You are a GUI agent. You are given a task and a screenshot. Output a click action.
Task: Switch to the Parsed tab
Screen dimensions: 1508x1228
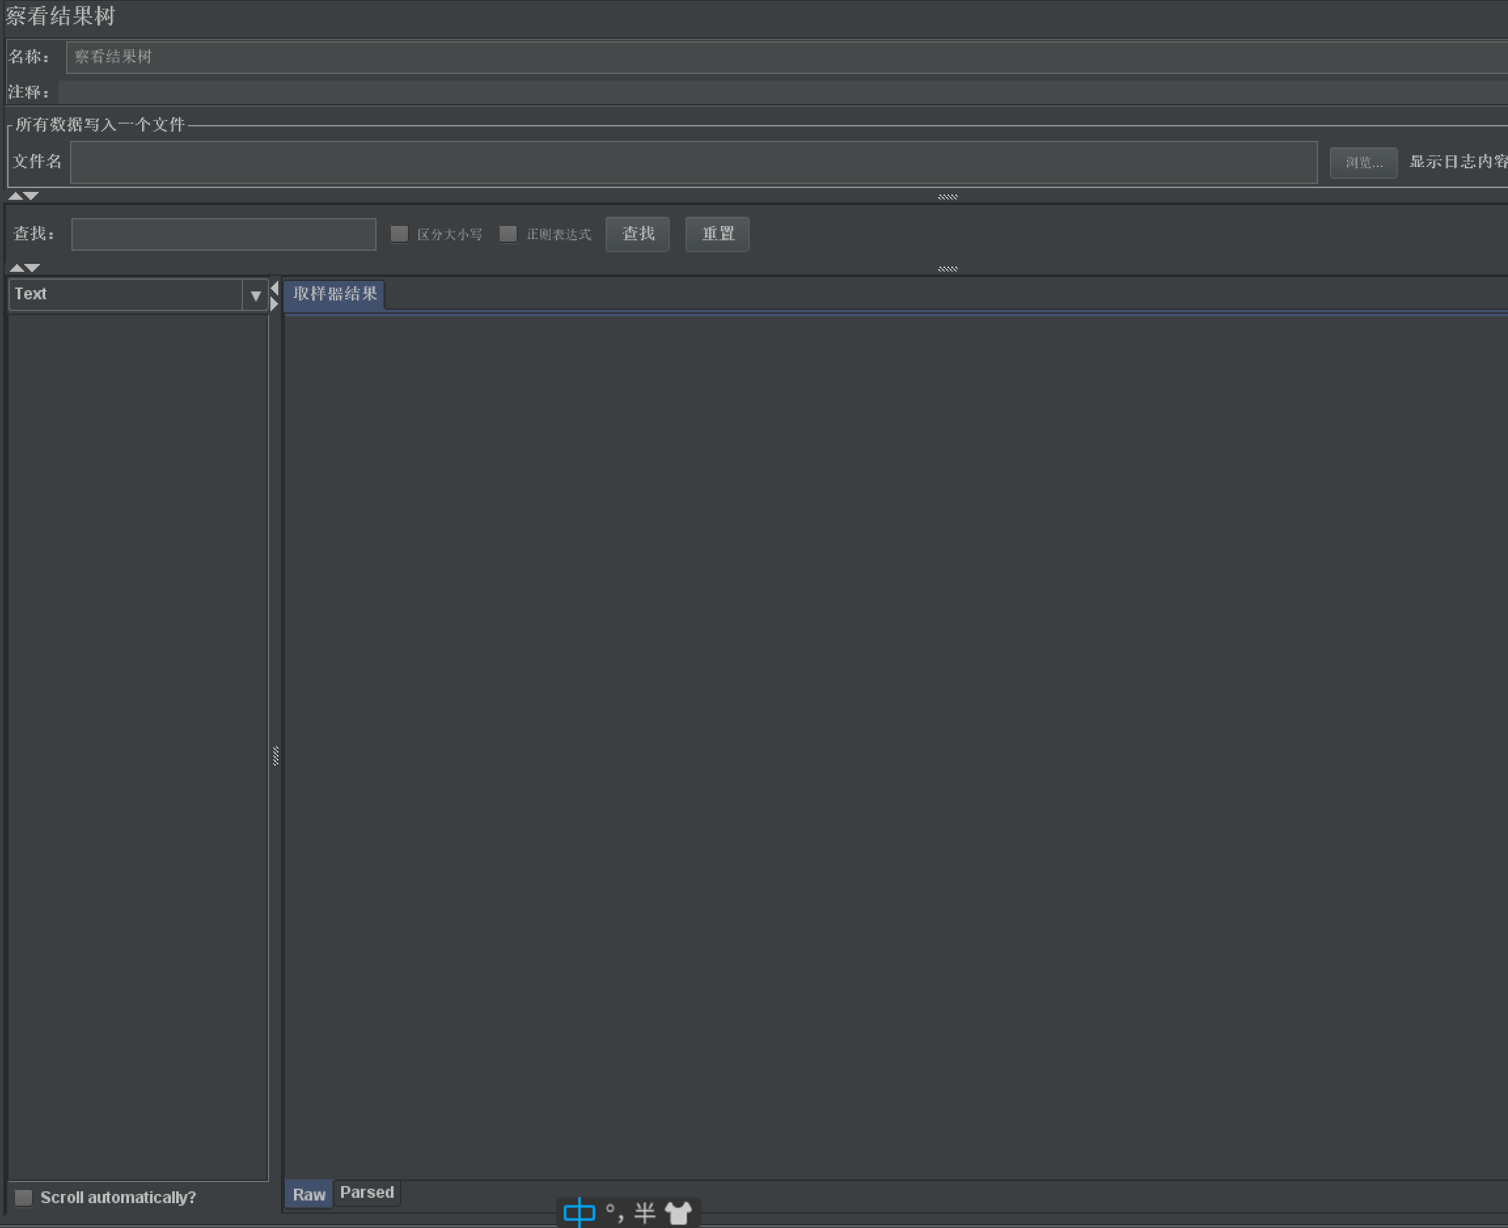coord(367,1192)
